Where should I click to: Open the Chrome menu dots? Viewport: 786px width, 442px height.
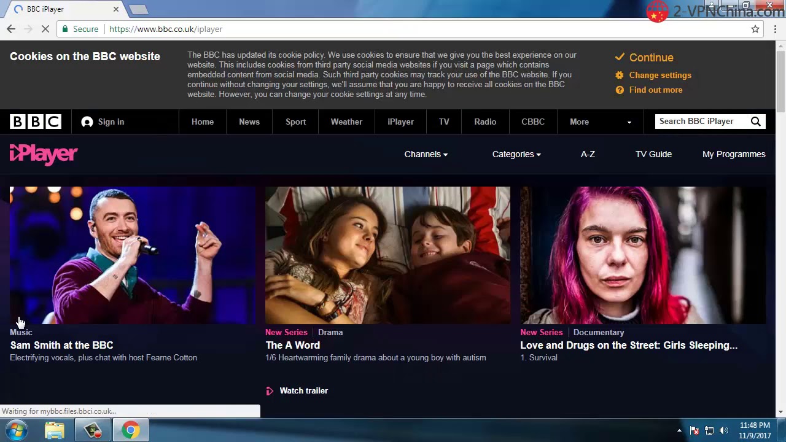tap(776, 29)
